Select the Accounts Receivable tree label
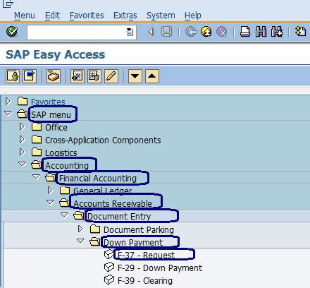The image size is (310, 288). click(113, 204)
